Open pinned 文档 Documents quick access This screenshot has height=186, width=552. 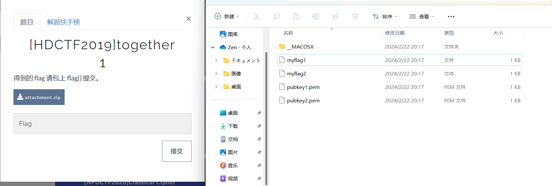(x=229, y=139)
